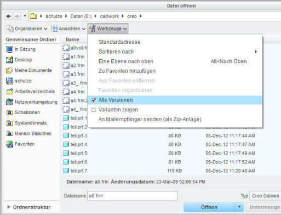Open the Netzwerkumgebung shared folder
The image size is (281, 215).
[x=36, y=102]
